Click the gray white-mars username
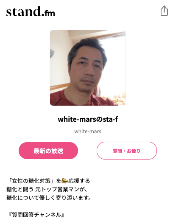This screenshot has height=224, width=173. tap(88, 132)
